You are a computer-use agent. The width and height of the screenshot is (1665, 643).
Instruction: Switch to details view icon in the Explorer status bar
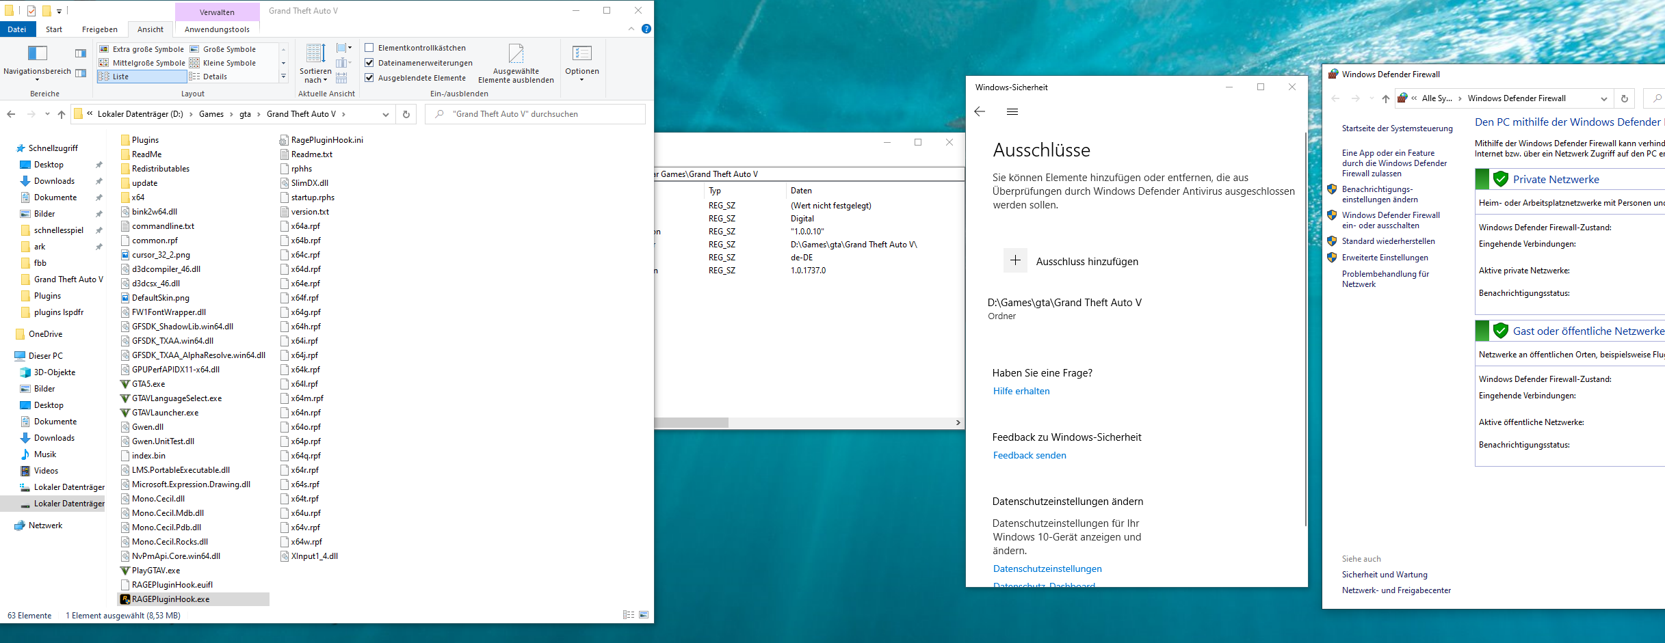(x=629, y=615)
